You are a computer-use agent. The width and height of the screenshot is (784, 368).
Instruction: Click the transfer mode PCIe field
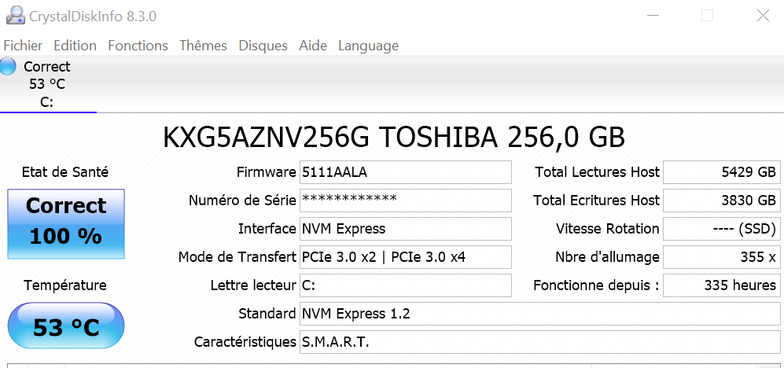click(x=406, y=257)
